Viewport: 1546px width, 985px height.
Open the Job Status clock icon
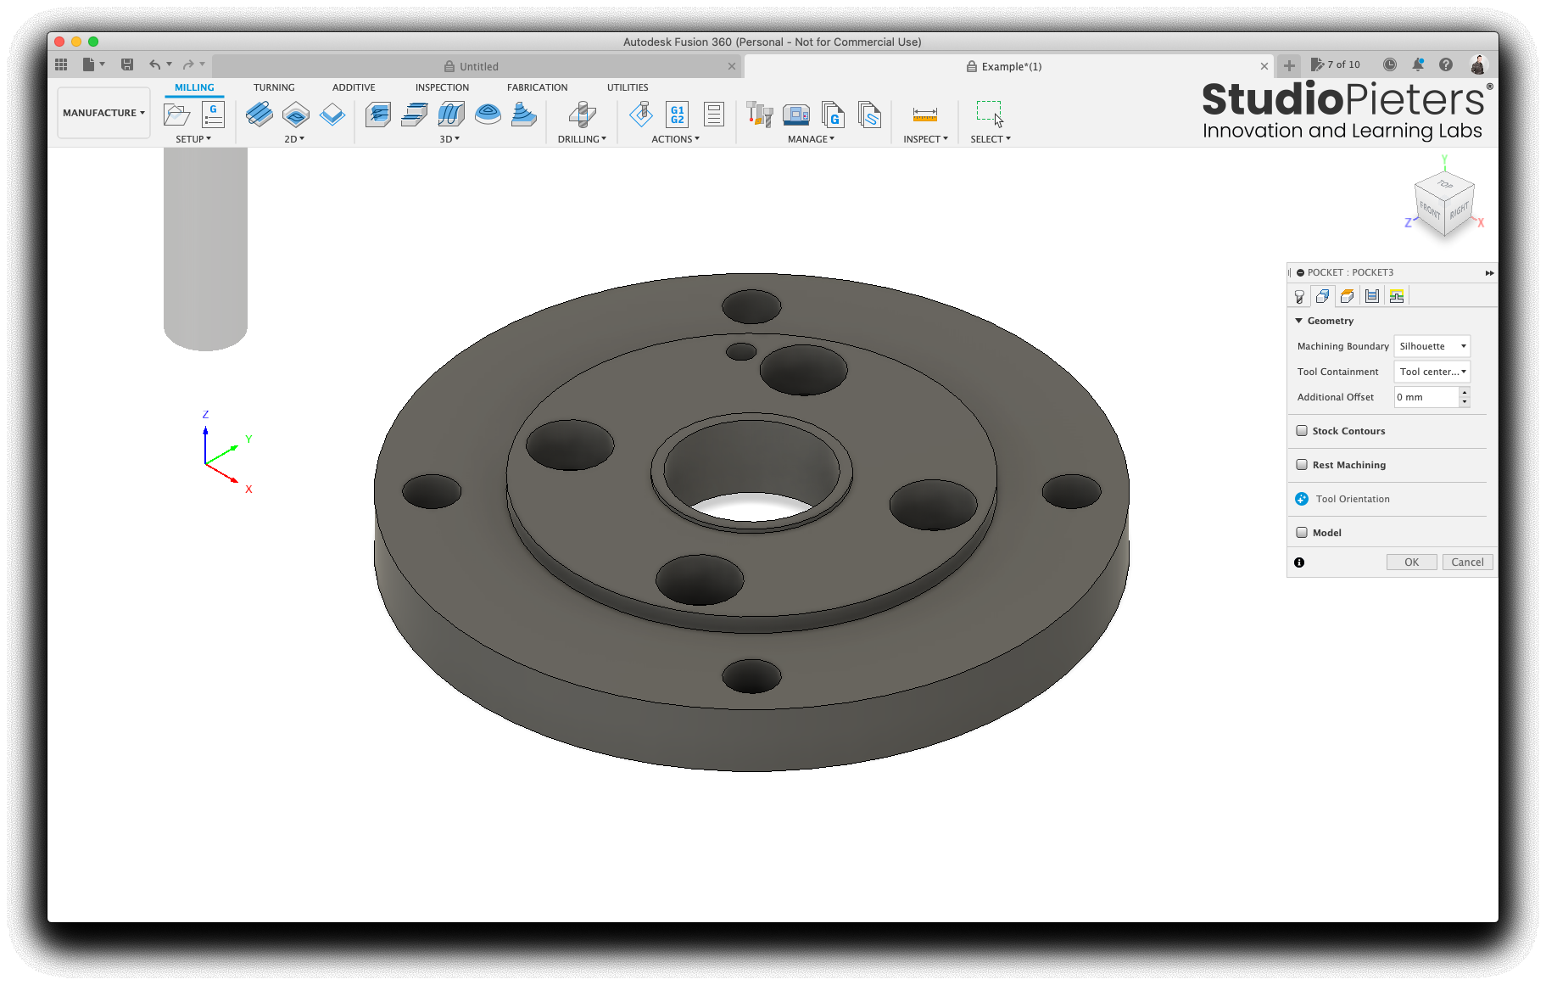1389,64
